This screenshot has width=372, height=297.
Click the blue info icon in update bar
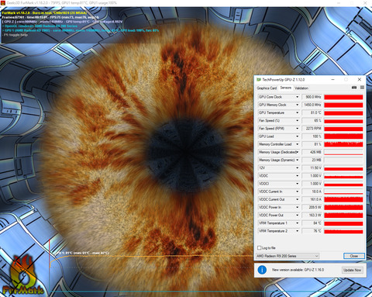262,270
